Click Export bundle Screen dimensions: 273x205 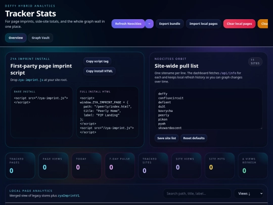click(x=169, y=24)
